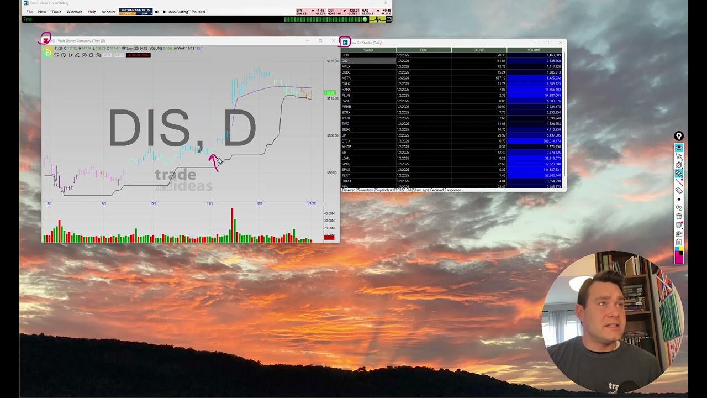This screenshot has height=398, width=707.
Task: Open the New menu
Action: [42, 12]
